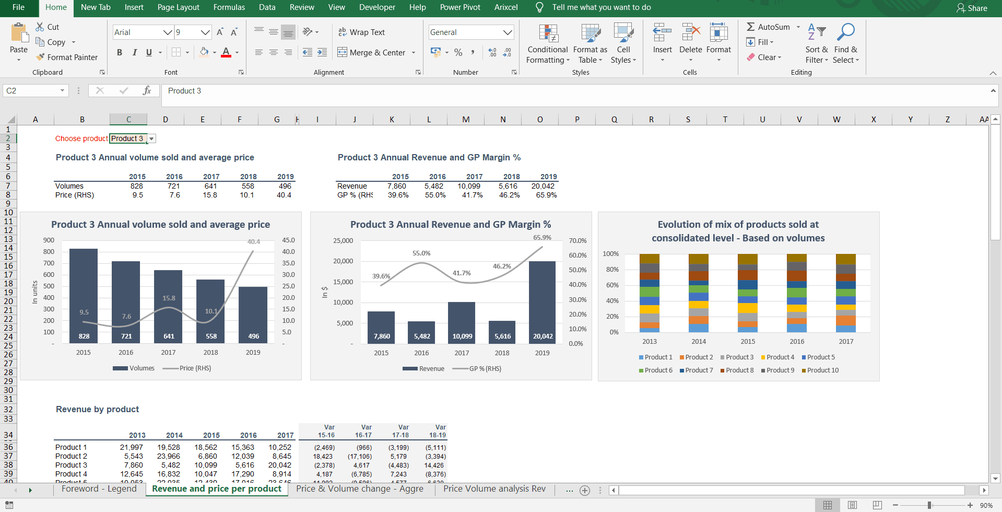
Task: Open the File menu
Action: tap(18, 7)
